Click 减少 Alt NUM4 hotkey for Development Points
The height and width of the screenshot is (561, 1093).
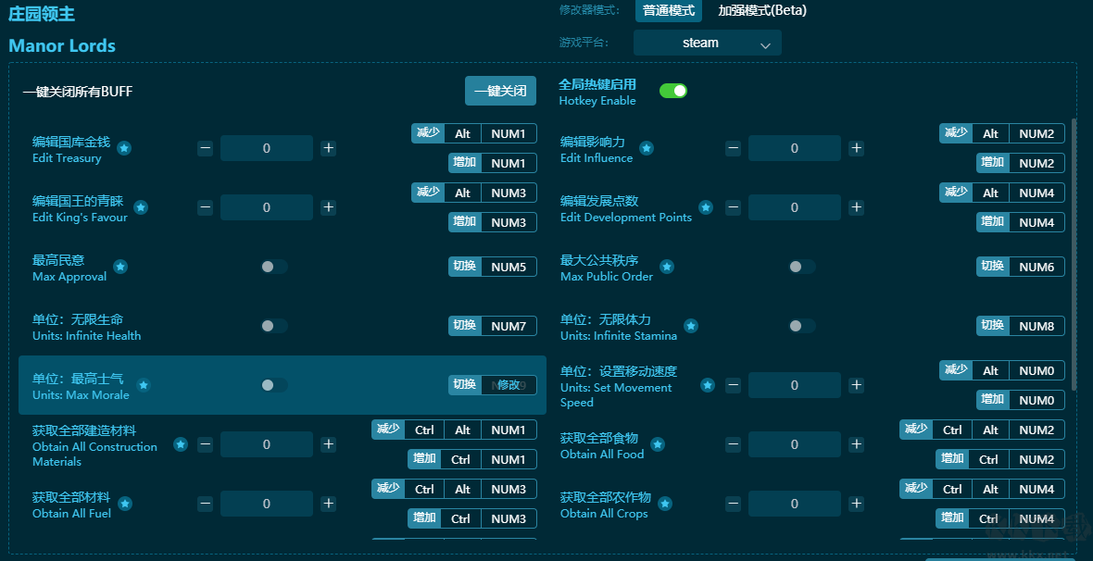pyautogui.click(x=1001, y=193)
